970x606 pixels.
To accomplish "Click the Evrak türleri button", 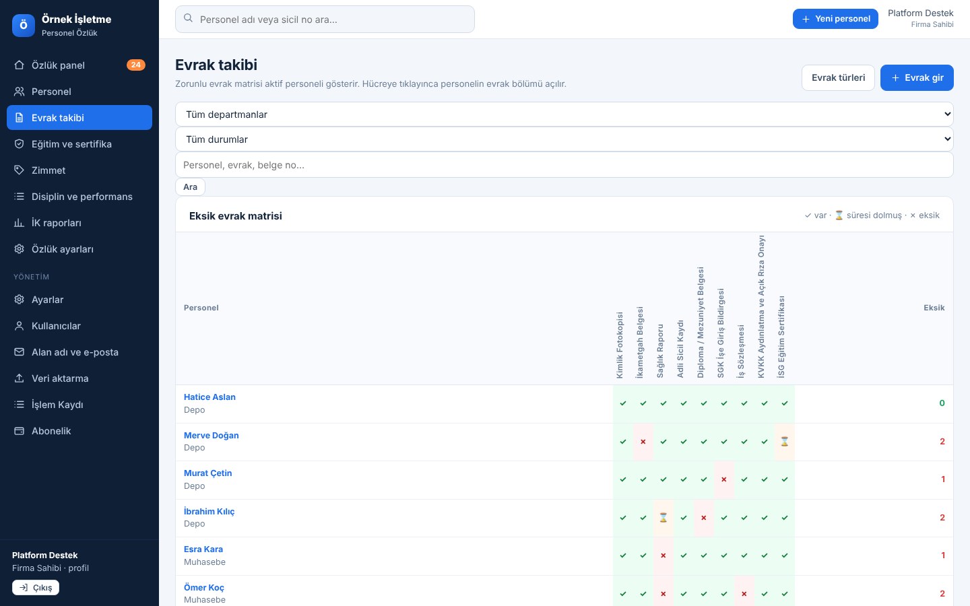I will (x=838, y=77).
